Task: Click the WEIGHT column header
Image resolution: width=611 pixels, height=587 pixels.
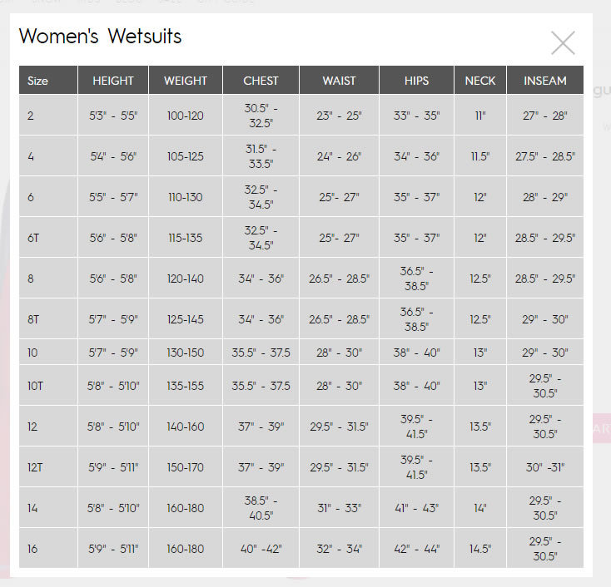Action: (186, 80)
